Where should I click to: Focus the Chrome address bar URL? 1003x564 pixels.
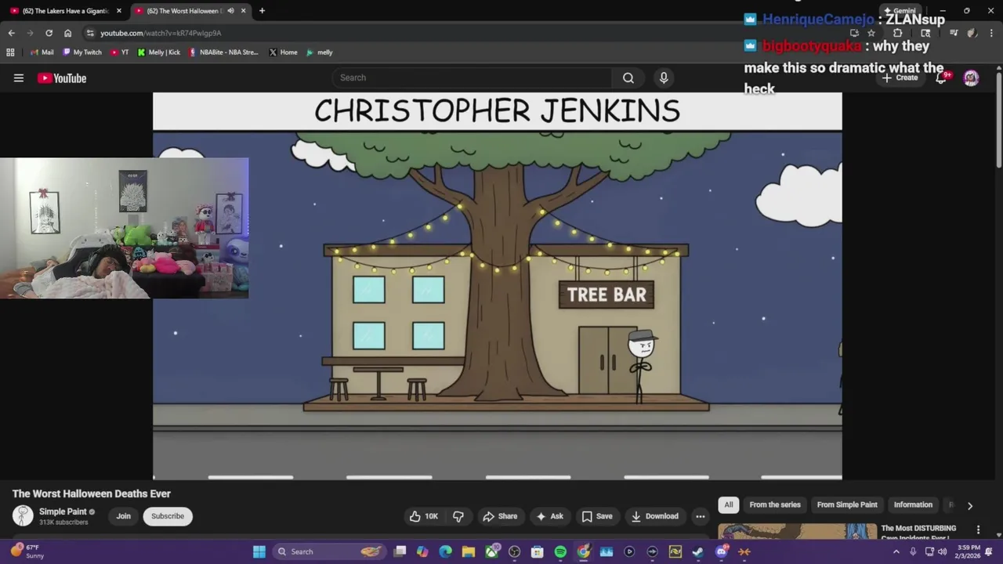click(x=161, y=33)
